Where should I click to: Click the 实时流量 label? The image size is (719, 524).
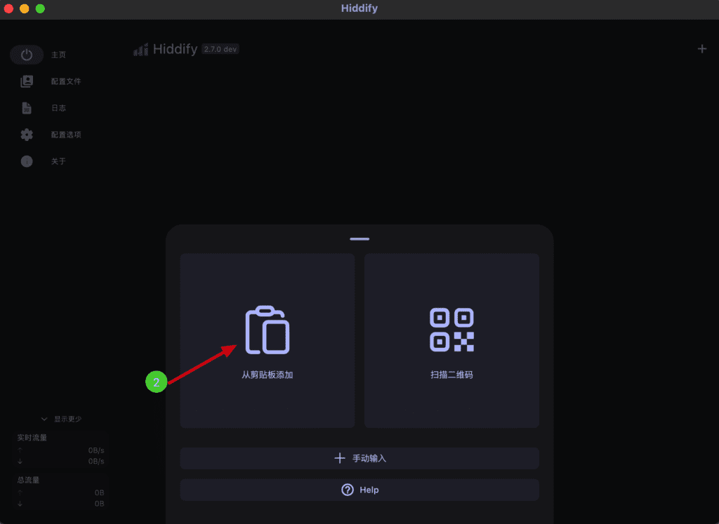click(32, 438)
